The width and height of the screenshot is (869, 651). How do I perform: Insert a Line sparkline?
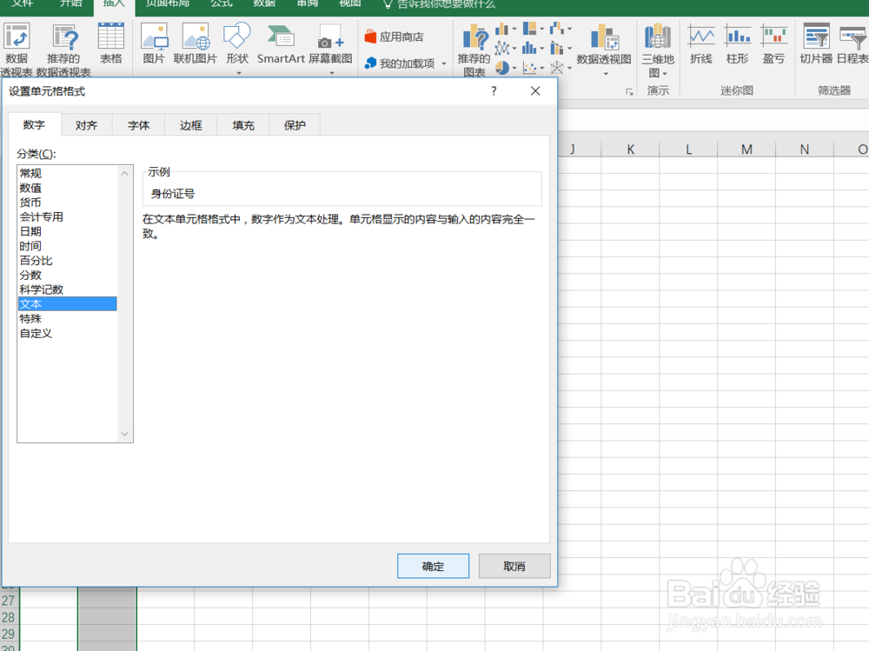pos(701,43)
